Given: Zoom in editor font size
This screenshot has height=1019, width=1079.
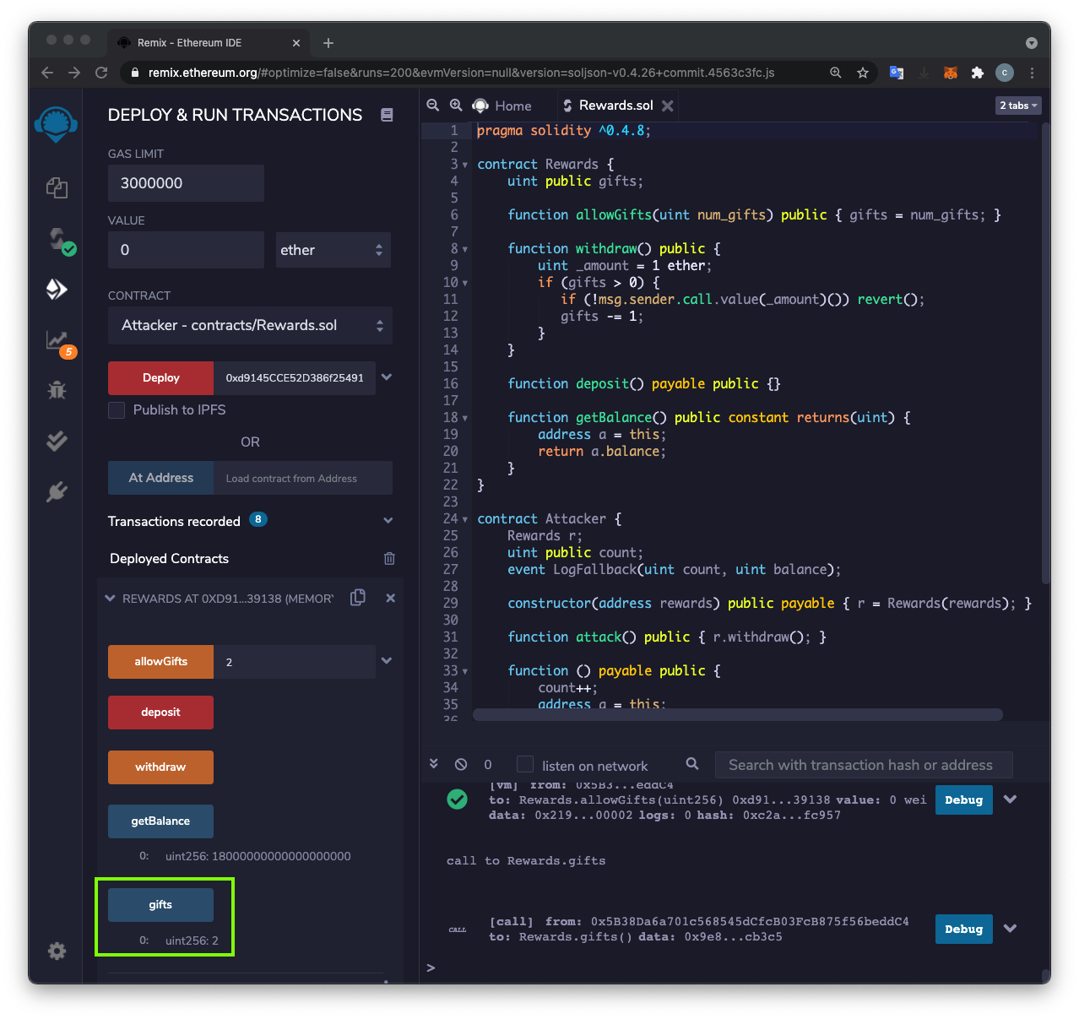Looking at the screenshot, I should click(x=456, y=106).
